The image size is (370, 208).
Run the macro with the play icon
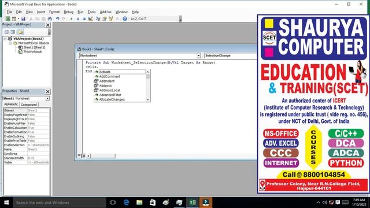click(x=71, y=18)
